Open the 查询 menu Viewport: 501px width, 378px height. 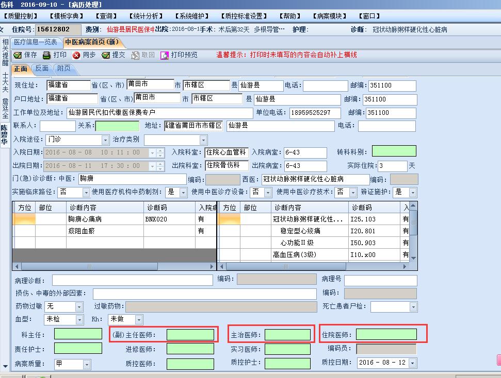click(x=106, y=16)
